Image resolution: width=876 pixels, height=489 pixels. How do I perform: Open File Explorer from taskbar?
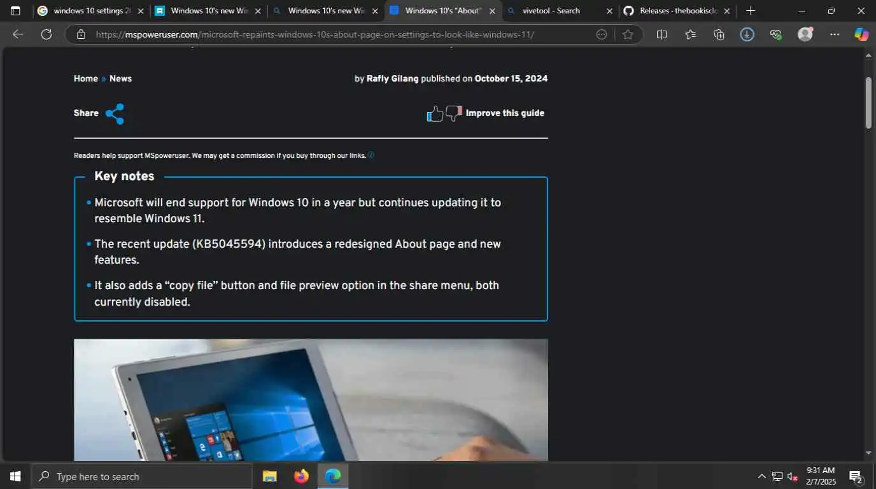tap(270, 476)
